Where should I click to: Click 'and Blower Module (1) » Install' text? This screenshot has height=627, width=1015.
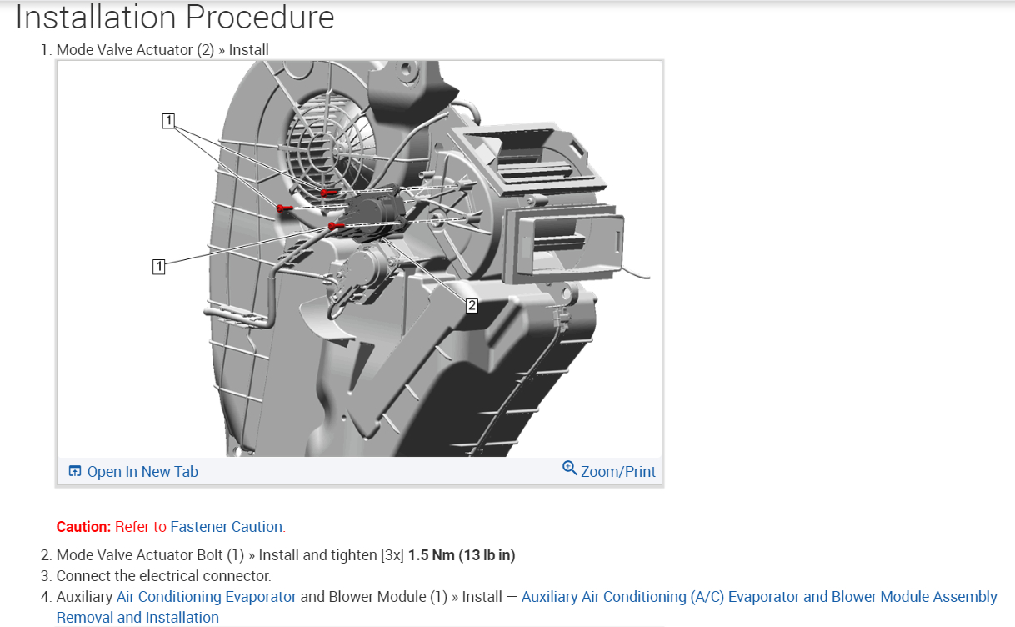pyautogui.click(x=402, y=597)
